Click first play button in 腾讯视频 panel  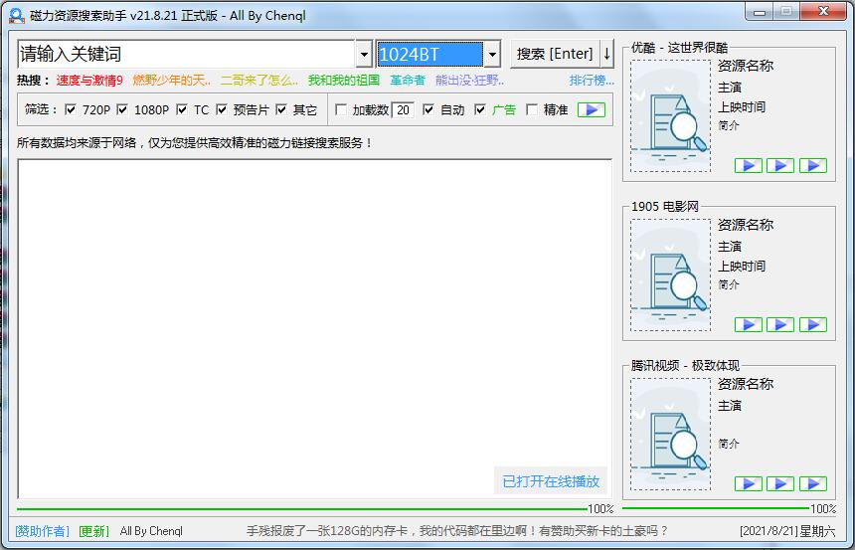[x=748, y=483]
